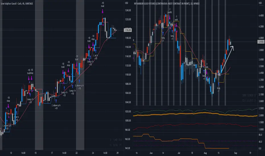This screenshot has width=265, height=156.
Task: Click the Low Sulphur Gasoil chart title
Action: (x=17, y=3)
